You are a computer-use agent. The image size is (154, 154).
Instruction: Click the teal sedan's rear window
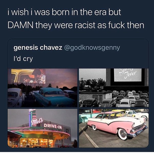54,94
